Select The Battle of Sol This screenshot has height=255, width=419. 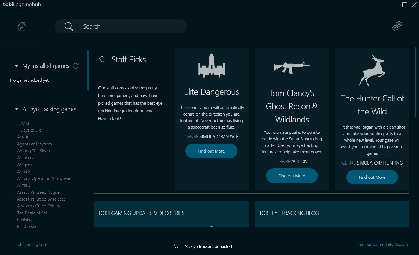[x=32, y=213]
